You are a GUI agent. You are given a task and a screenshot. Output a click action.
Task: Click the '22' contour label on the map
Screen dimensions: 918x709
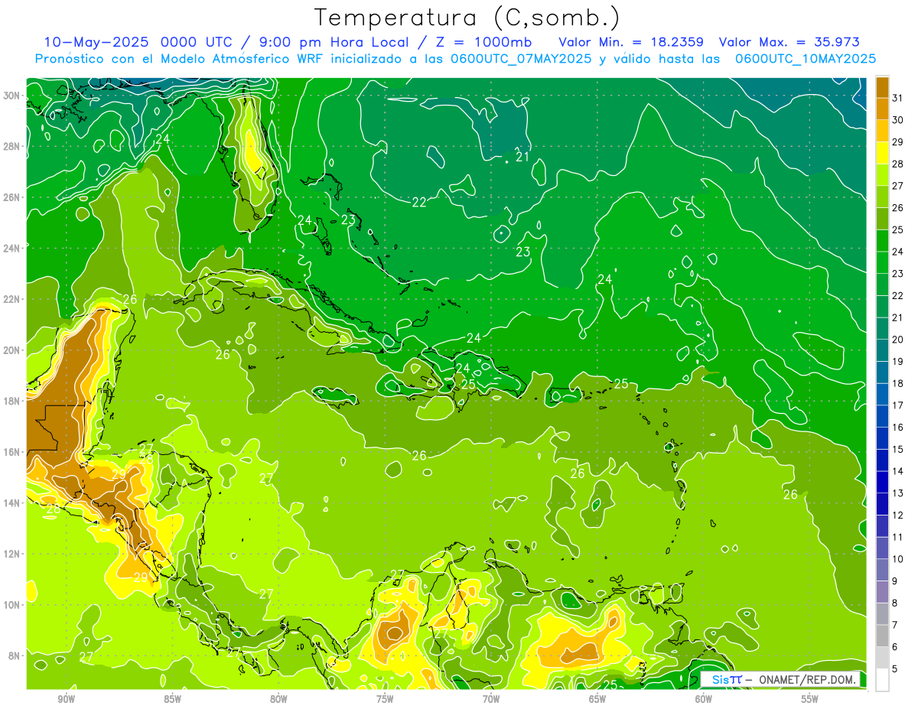(x=419, y=203)
